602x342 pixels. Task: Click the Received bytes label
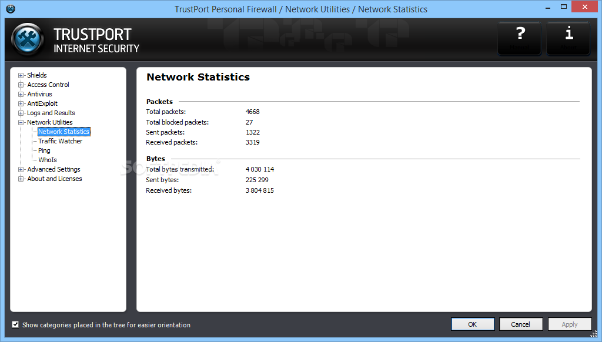click(169, 190)
